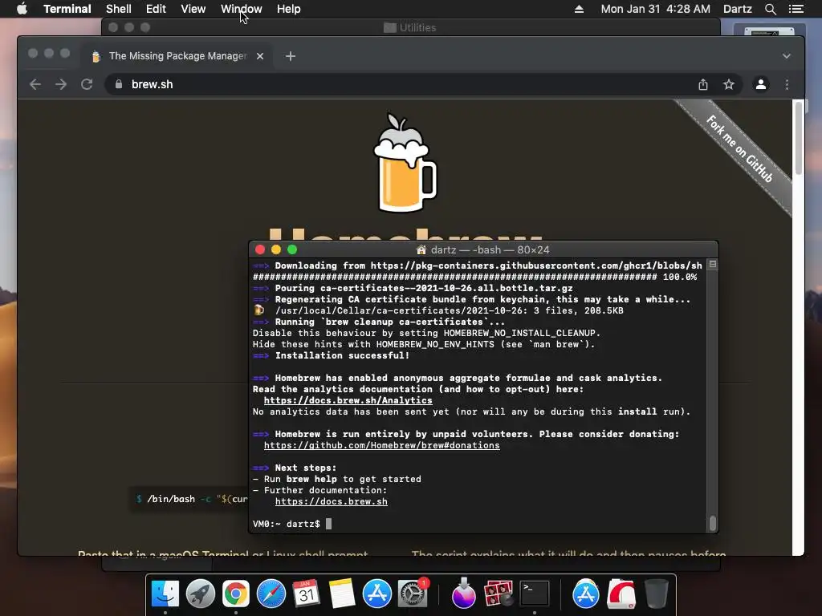822x616 pixels.
Task: Click the Fork me on GitHub ribbon
Action: (739, 148)
